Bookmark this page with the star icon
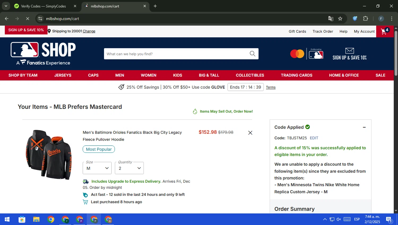This screenshot has height=225, width=398. [x=340, y=19]
